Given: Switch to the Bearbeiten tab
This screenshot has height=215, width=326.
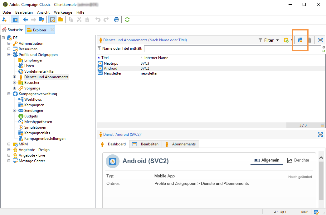Looking at the screenshot, I should [x=145, y=144].
